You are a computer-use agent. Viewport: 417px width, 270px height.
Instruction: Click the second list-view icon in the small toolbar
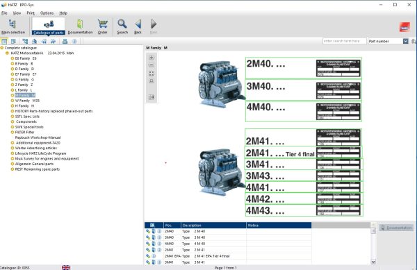(x=13, y=41)
